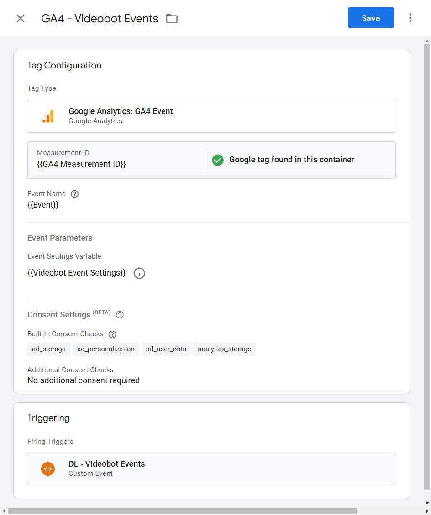
Task: Click the Google Analytics bar chart icon
Action: click(48, 116)
